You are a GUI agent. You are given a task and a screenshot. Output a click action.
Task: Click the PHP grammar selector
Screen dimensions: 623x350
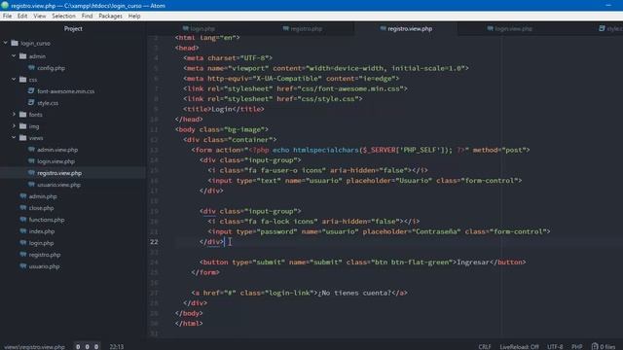(576, 346)
